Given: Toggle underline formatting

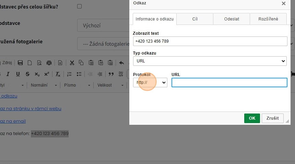Looking at the screenshot, I should tap(18, 74).
